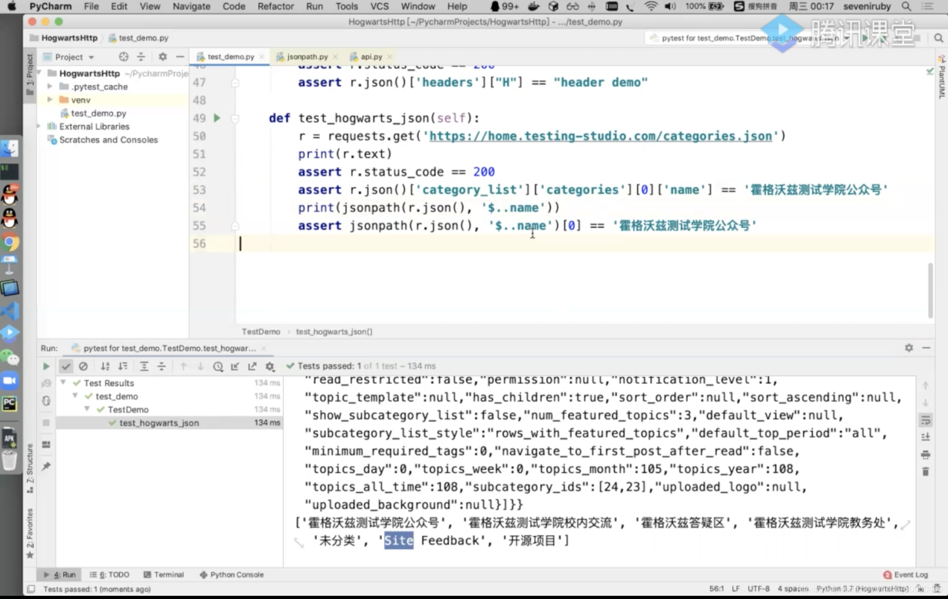Toggle auto-test icon in run panel
Image resolution: width=948 pixels, height=599 pixels.
[46, 401]
